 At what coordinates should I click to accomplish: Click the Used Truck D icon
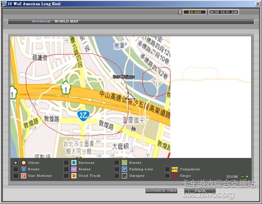pos(74,176)
